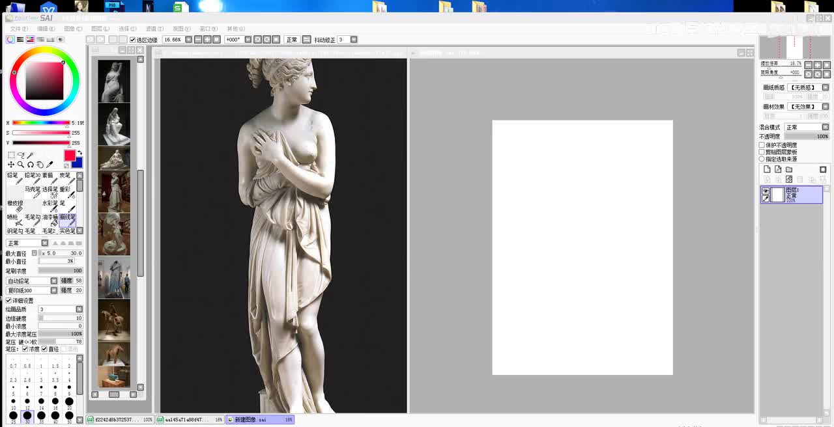Click the 正常 view mode button
834x427 pixels.
coord(292,40)
